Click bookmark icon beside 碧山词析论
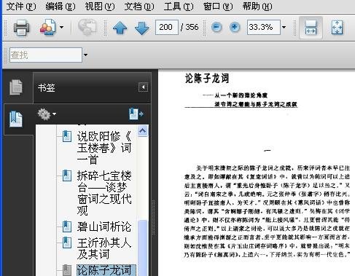Viewport: 355px width, 276px height. point(67,226)
